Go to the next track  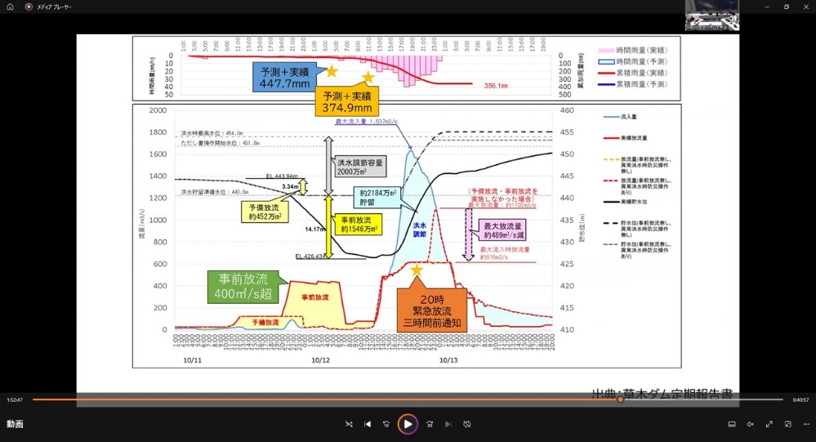448,424
